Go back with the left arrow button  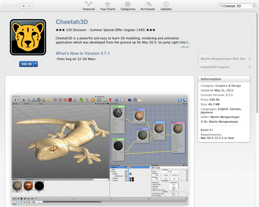[x=23, y=6]
